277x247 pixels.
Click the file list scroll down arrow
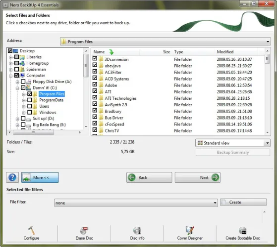(x=267, y=132)
